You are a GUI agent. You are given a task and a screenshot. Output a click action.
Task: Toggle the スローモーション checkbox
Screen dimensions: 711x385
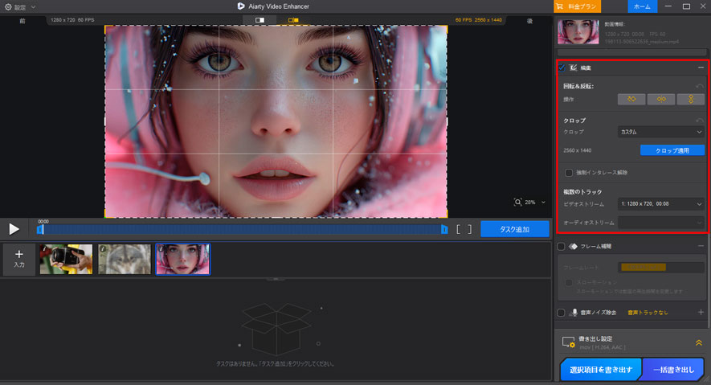coord(569,282)
